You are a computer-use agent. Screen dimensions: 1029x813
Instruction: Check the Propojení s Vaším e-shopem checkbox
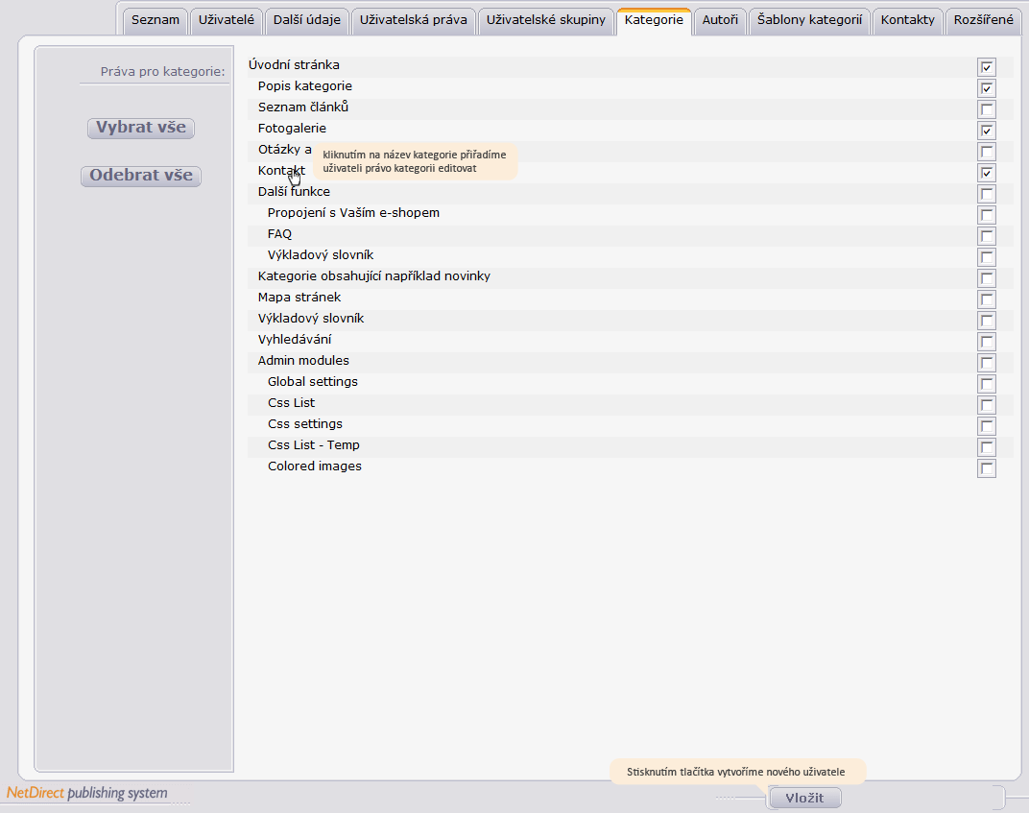987,215
